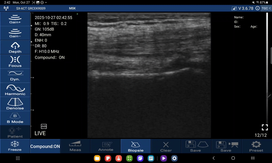Decrease gain with the Gain- button
The height and width of the screenshot is (163, 272).
15,33
